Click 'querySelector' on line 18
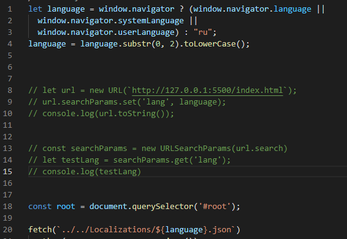Screen dimensions: 347x239 (162, 207)
